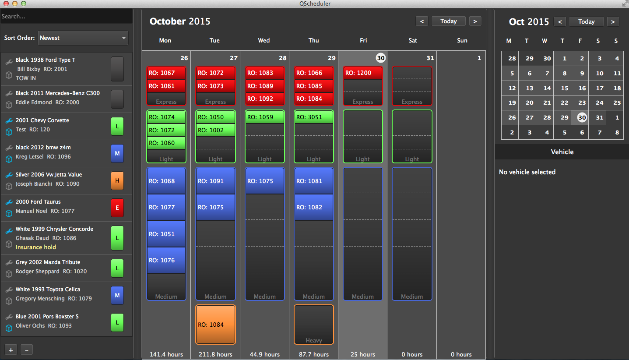Select RO: 1067 in Monday's Express lane
Viewport: 629px width, 360px height.
point(166,73)
